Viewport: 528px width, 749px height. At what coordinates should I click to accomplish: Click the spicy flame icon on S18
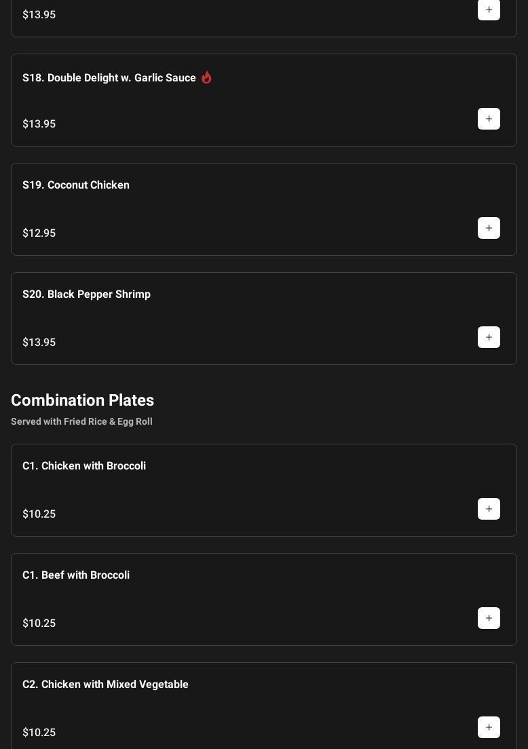[x=206, y=77]
